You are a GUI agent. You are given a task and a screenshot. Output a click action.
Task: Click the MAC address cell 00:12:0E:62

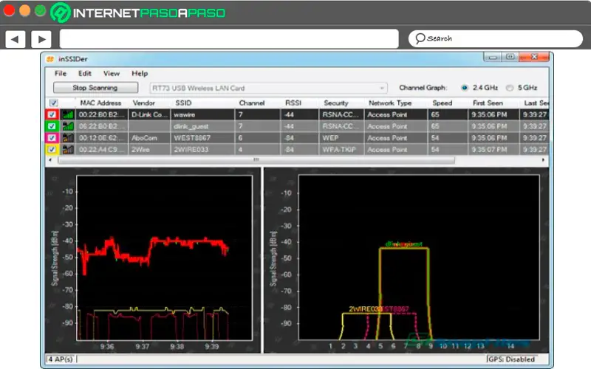point(102,138)
